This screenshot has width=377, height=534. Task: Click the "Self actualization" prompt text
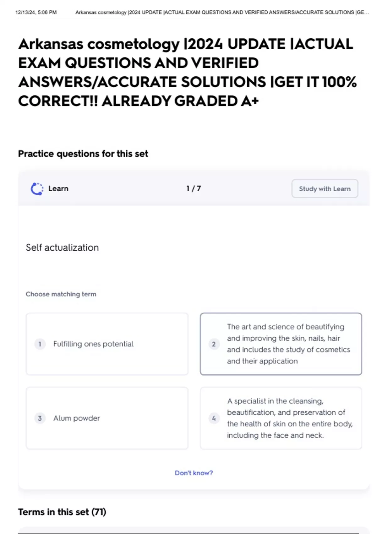tap(62, 248)
